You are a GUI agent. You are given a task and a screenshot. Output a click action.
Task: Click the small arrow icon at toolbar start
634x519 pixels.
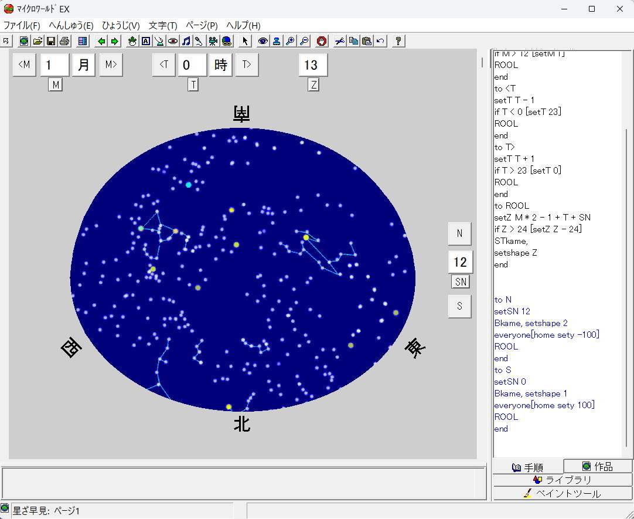tap(6, 41)
